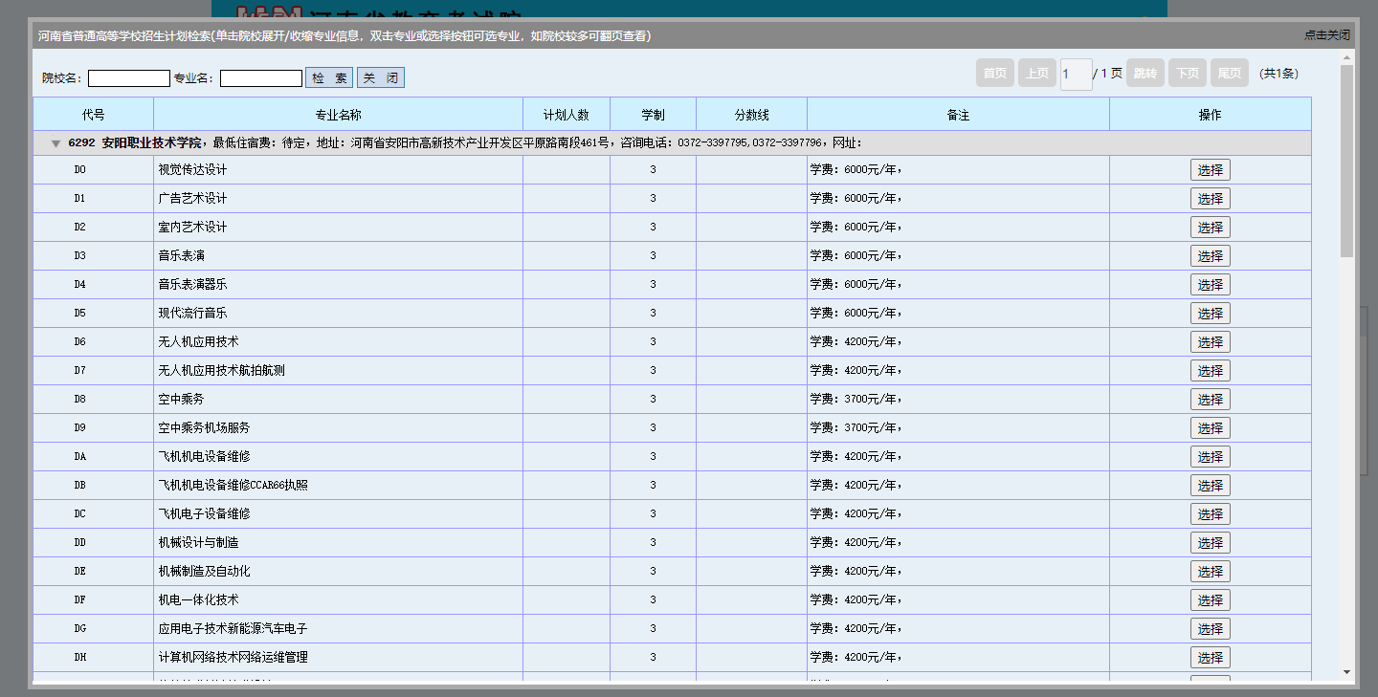Click 选择 for 音乐表演器乐
The width and height of the screenshot is (1378, 697).
1211,285
